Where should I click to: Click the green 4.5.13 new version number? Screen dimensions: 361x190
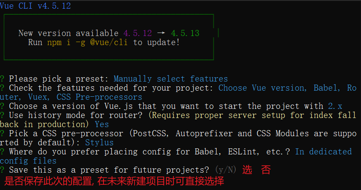point(185,33)
